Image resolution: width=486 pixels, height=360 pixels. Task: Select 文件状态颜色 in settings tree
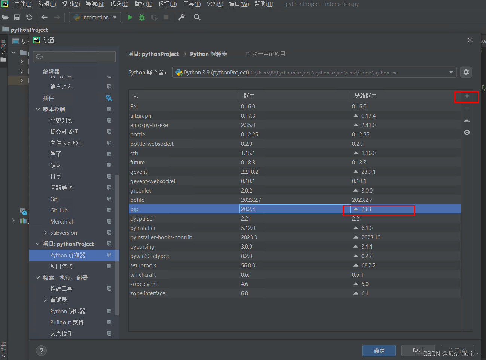pyautogui.click(x=67, y=143)
